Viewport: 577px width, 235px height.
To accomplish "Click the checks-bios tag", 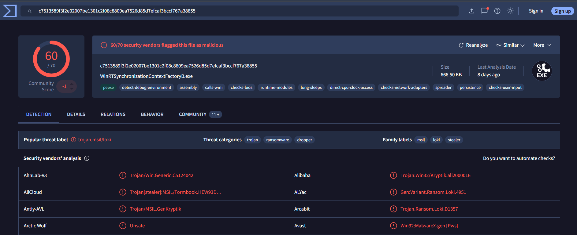I will (x=242, y=88).
